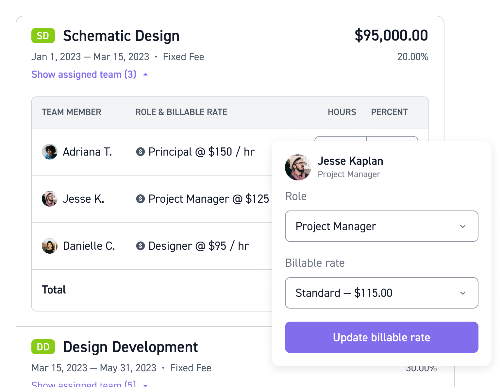Click the green SD phase badge

pos(43,36)
